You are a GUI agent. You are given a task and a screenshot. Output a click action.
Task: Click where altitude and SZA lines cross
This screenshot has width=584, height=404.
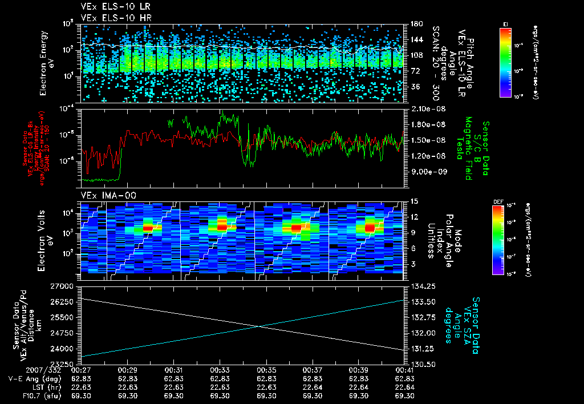(259, 326)
